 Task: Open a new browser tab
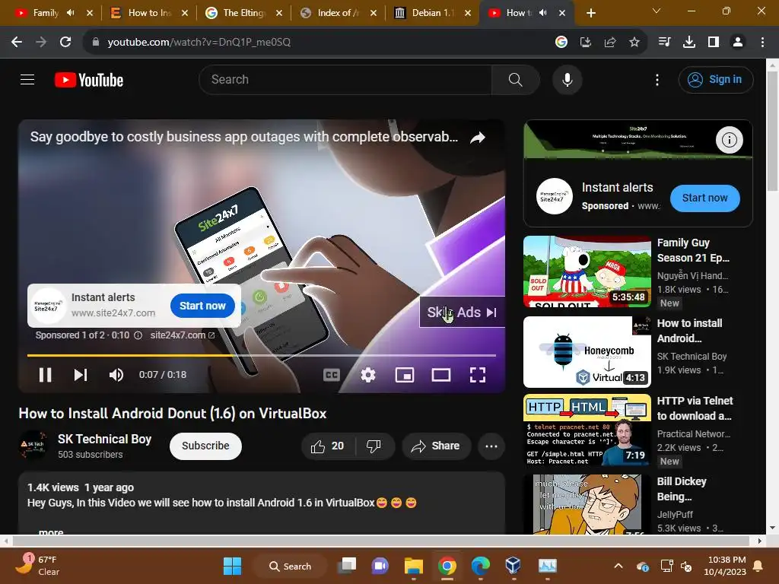pyautogui.click(x=590, y=13)
